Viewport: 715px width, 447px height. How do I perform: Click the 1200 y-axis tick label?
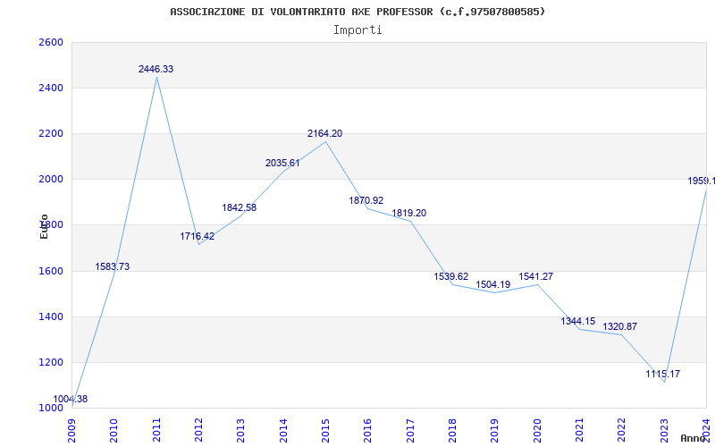point(49,363)
